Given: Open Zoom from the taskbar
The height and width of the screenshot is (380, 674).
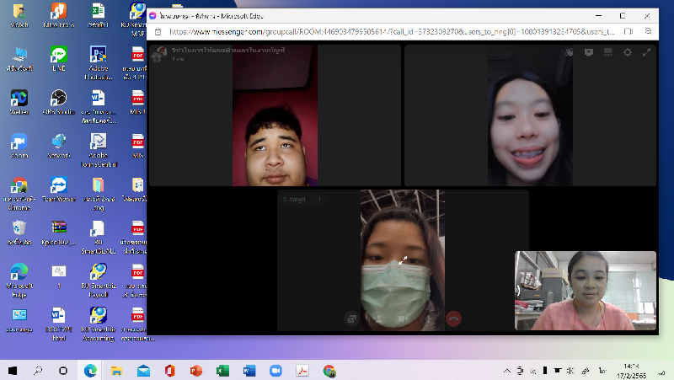Looking at the screenshot, I should tap(275, 371).
